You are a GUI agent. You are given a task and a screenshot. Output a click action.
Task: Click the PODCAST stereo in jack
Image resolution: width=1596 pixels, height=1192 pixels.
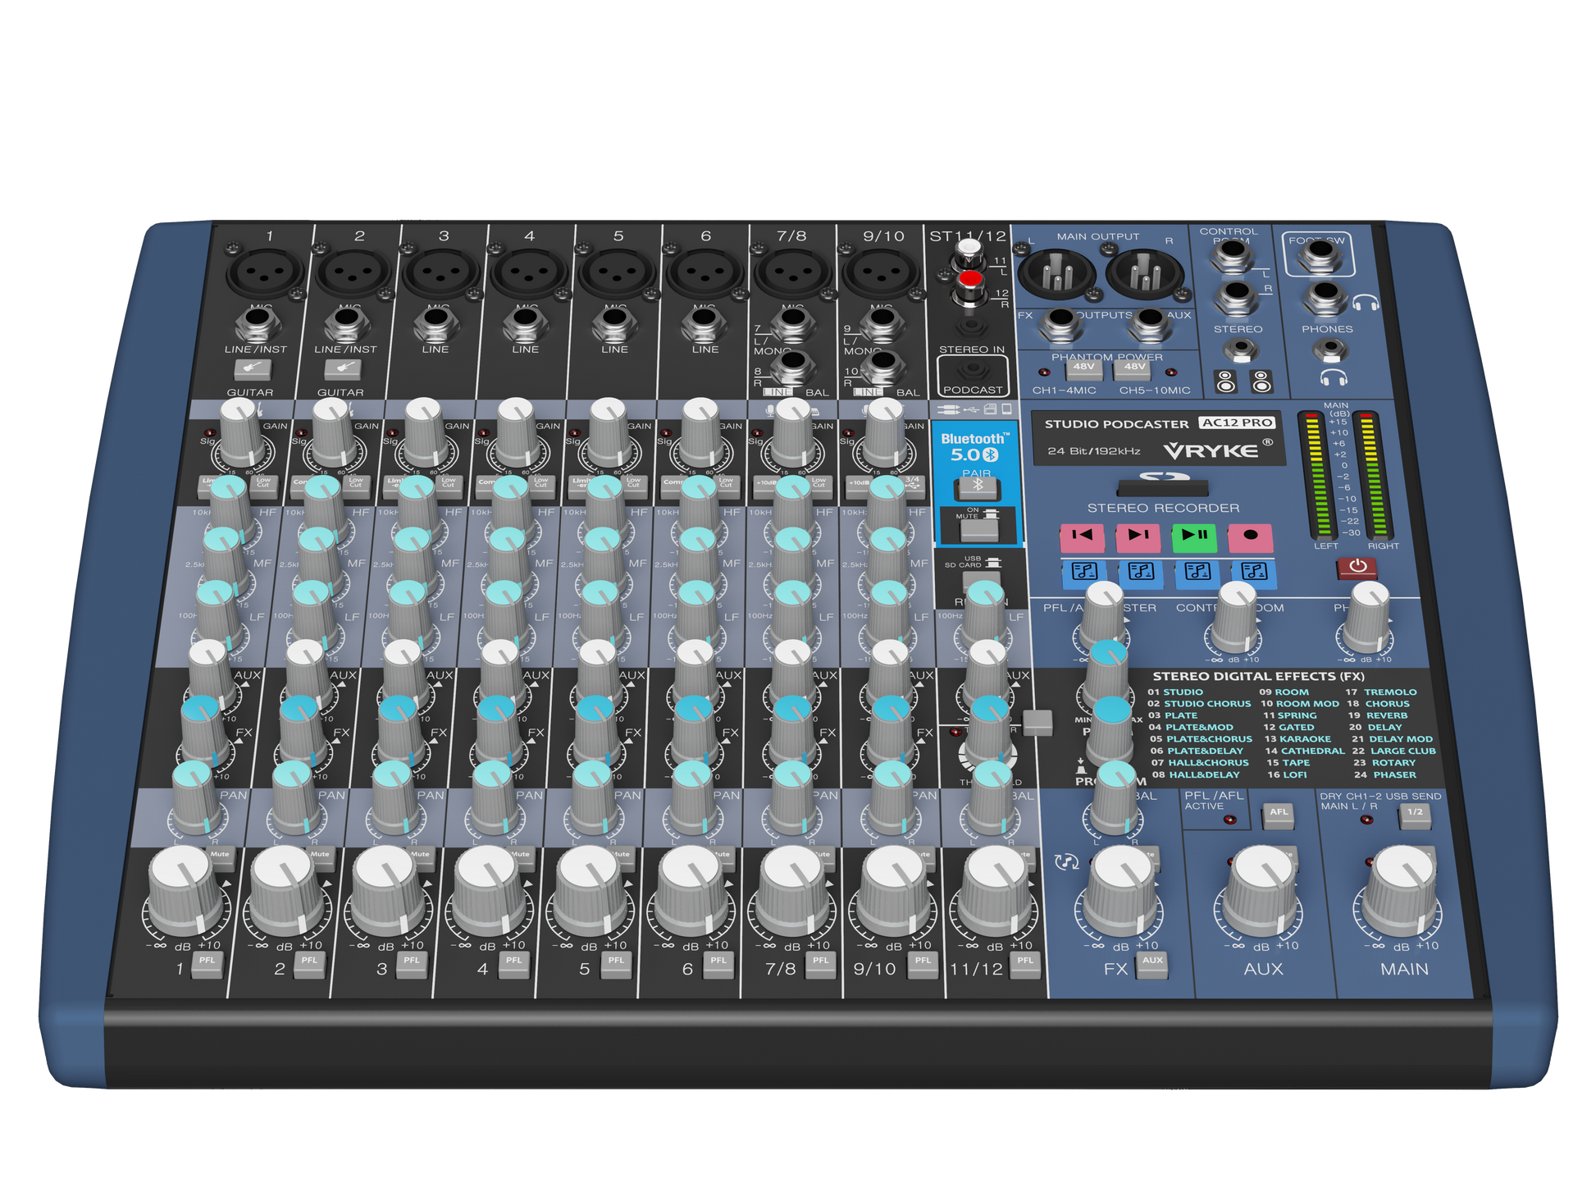(973, 371)
